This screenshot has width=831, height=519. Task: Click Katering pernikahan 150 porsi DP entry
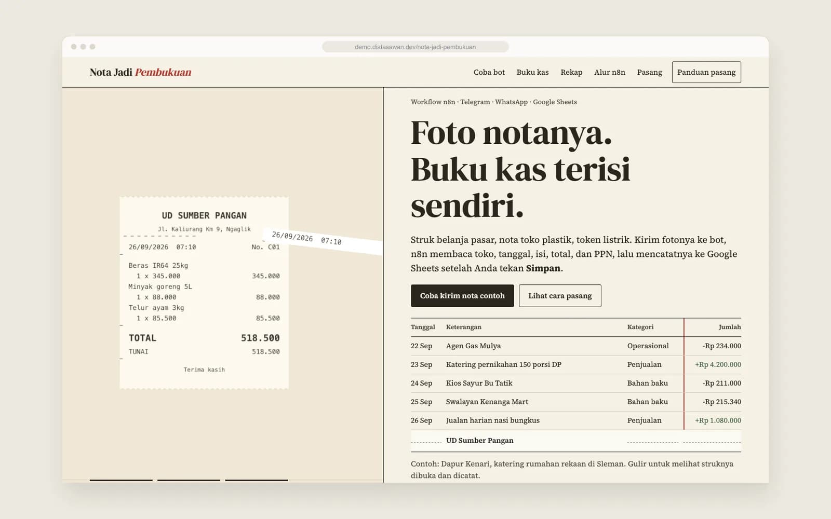(503, 364)
